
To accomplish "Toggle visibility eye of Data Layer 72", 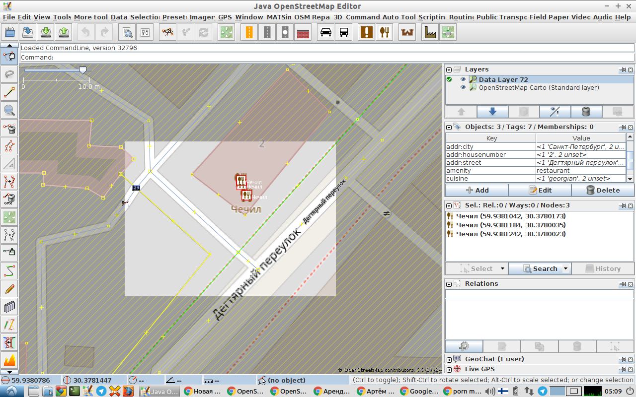I will 463,79.
